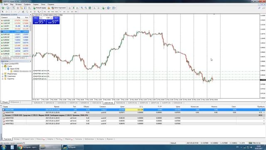Select the Vertical Line drawing tool
The image size is (266, 150).
tap(11, 12)
